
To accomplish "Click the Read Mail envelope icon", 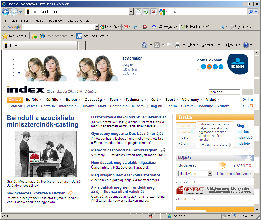I will click(169, 45).
